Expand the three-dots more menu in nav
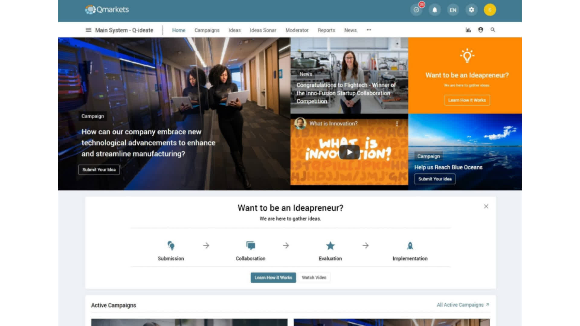This screenshot has width=580, height=326. [x=369, y=30]
